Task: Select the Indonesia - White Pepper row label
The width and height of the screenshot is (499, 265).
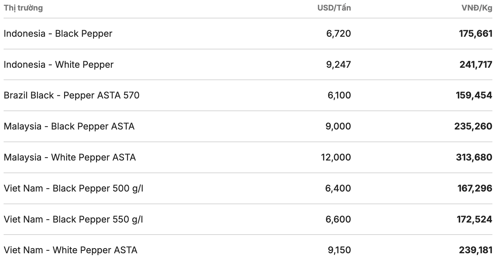Action: point(58,64)
